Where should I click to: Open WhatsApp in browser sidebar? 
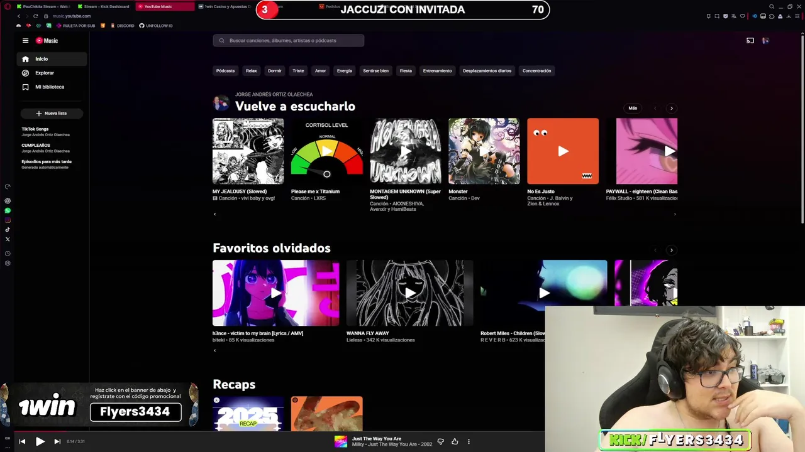8,210
